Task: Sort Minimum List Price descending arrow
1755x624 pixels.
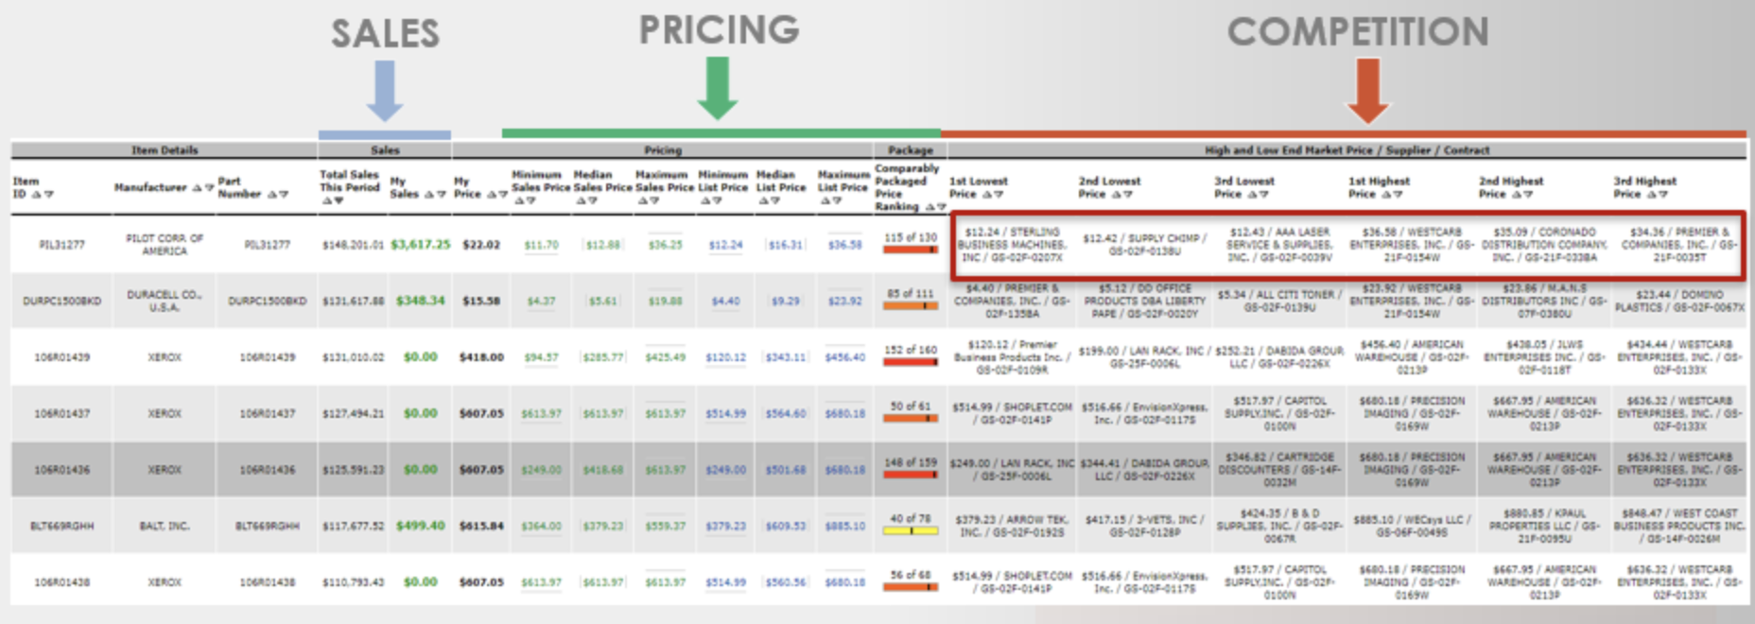Action: [x=716, y=200]
